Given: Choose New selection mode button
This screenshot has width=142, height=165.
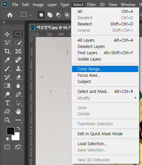Looking at the screenshot, I should coord(41,15).
